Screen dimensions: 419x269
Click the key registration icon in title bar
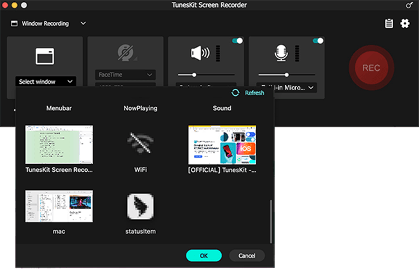[409, 5]
